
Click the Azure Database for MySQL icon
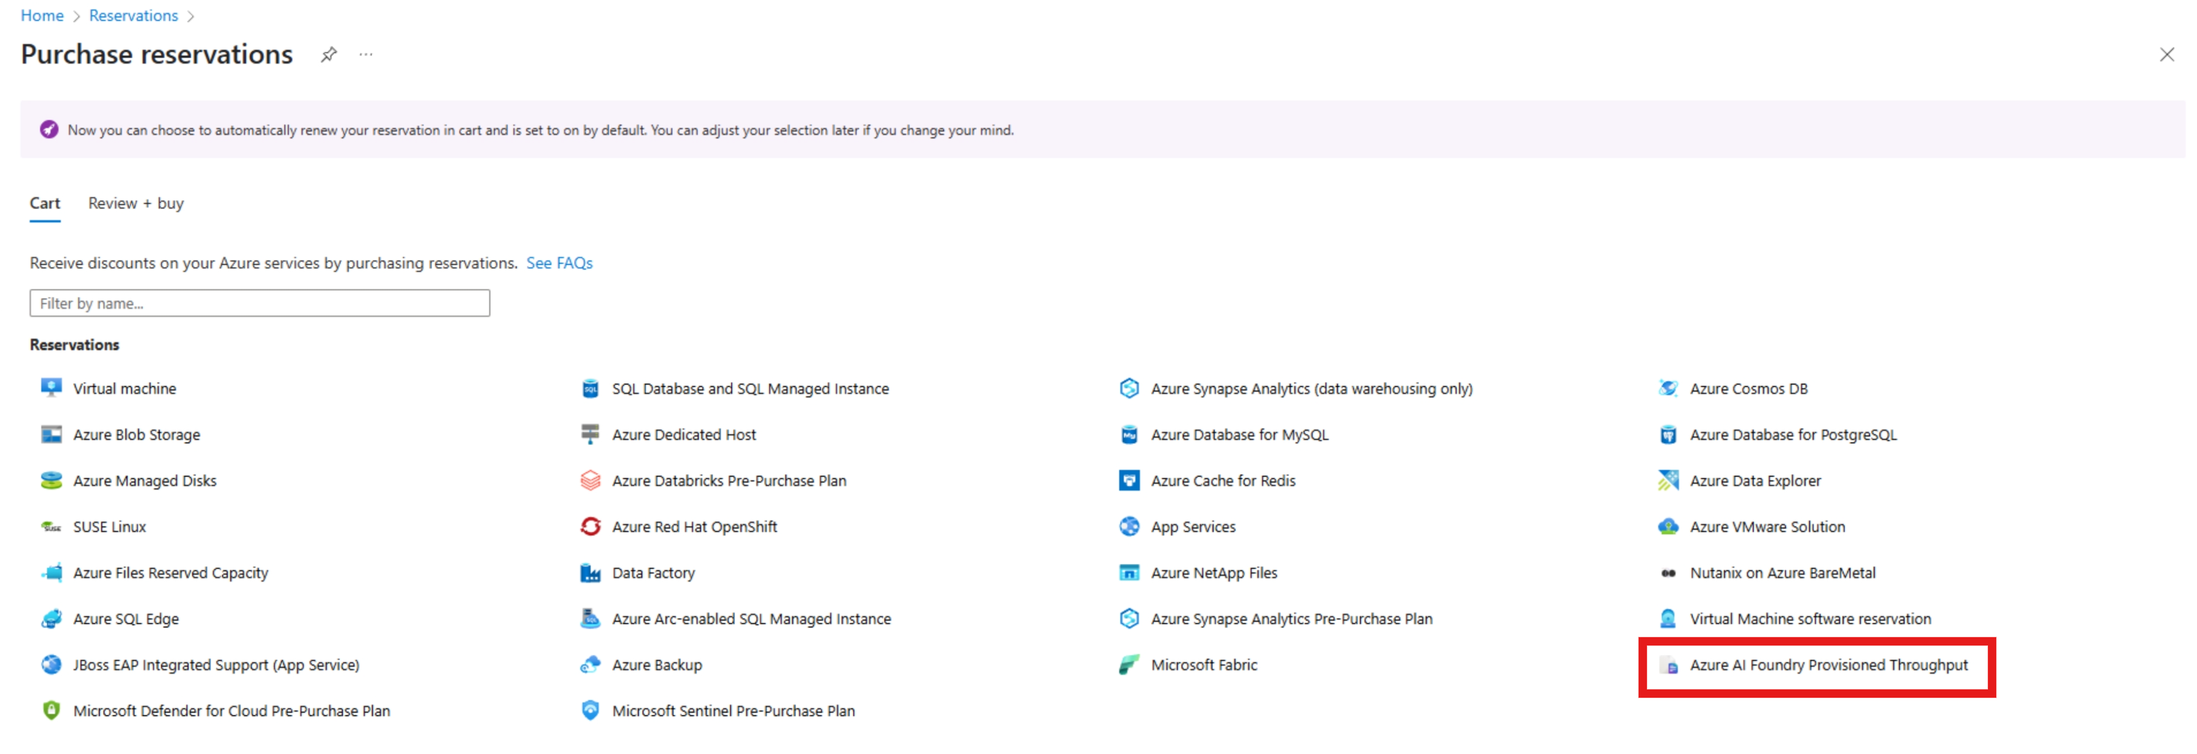coord(1129,435)
